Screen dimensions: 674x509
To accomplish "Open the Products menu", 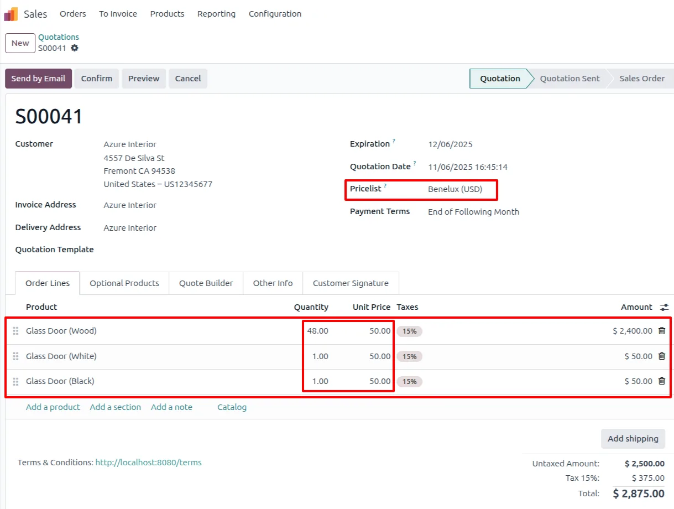I will tap(167, 14).
